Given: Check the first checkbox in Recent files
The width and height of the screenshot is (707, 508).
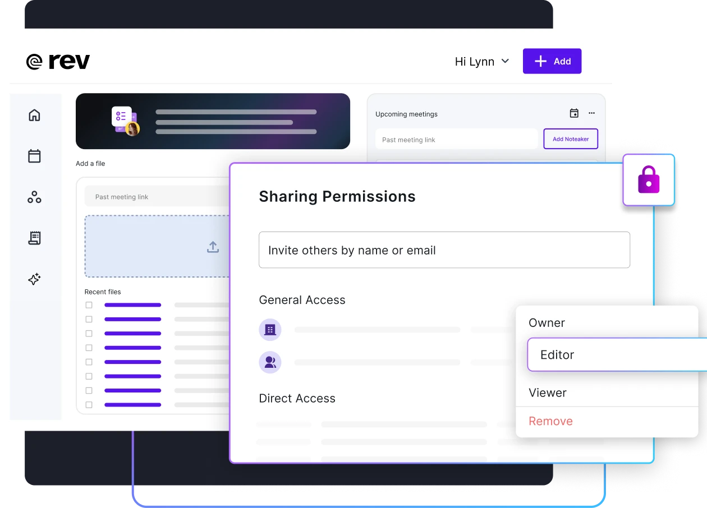Looking at the screenshot, I should pos(89,305).
